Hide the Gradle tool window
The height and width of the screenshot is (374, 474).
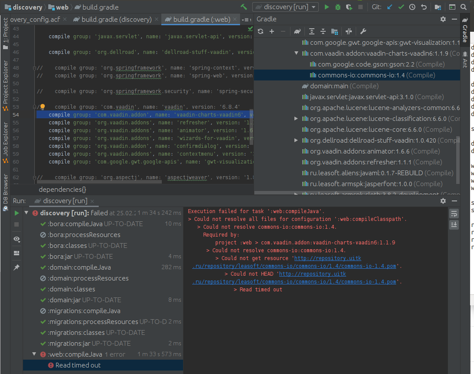(x=454, y=19)
